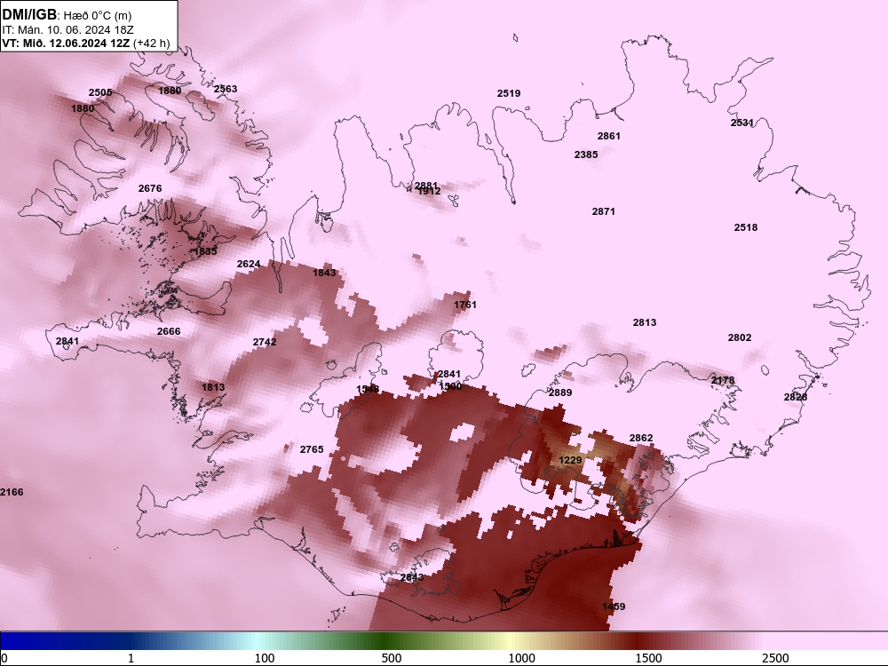Image resolution: width=888 pixels, height=666 pixels.
Task: Click the 1000 label on the color scale
Action: (521, 658)
